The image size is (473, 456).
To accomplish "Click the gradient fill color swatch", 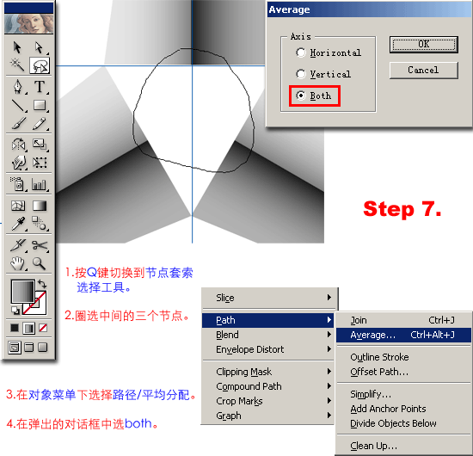I will pos(23,291).
